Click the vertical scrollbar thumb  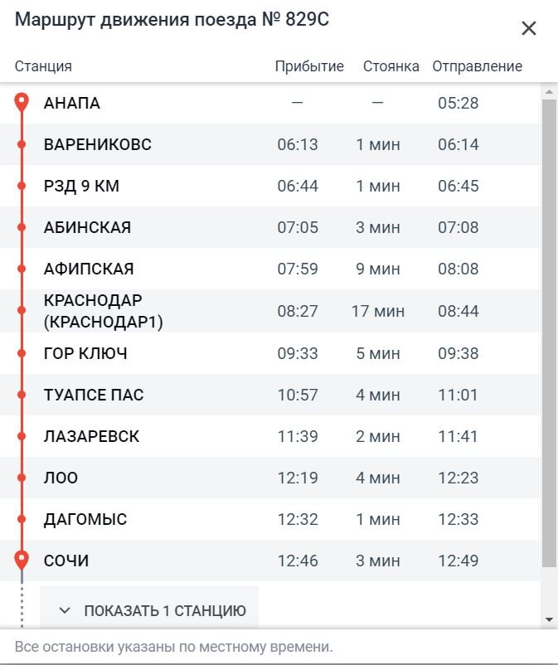tap(549, 333)
